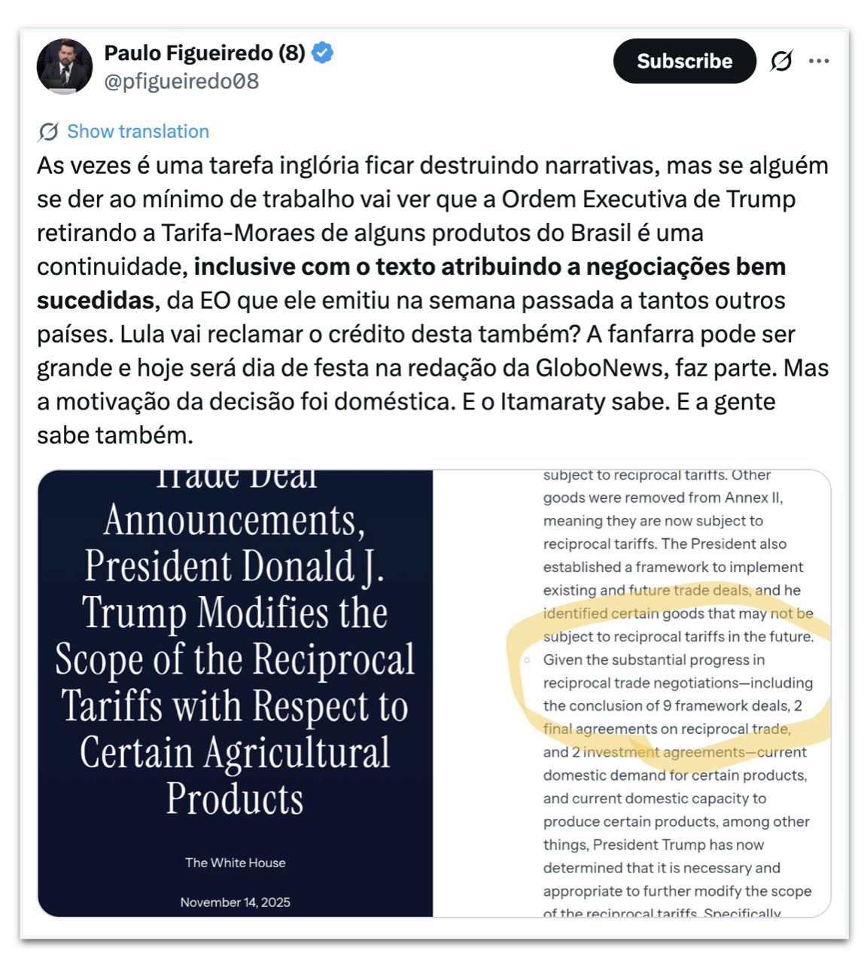Open Paulo Figueiredo's profile avatar
Viewport: 867px width, 953px height.
click(x=65, y=66)
